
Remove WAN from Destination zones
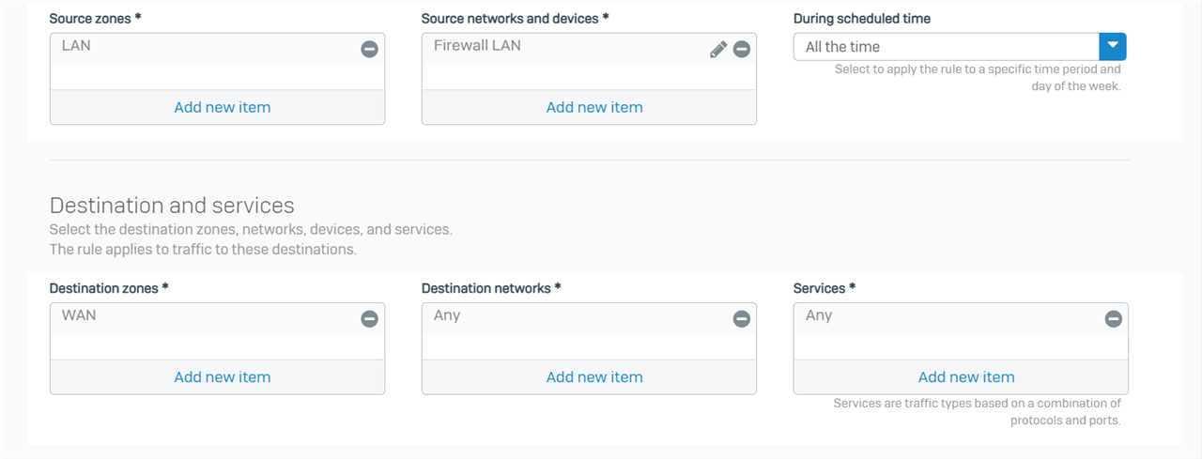tap(370, 319)
